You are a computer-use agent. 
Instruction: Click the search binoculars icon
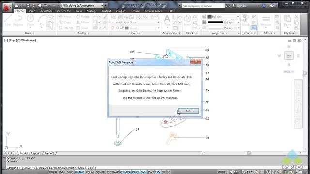(x=228, y=6)
